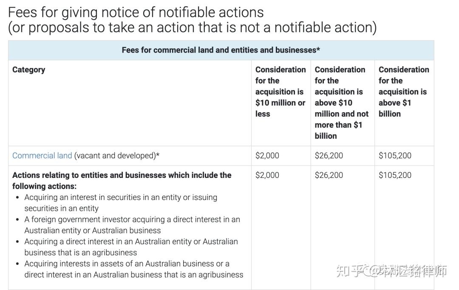Image resolution: width=459 pixels, height=290 pixels.
Task: Select the 'above $1 billion' column header
Action: pyautogui.click(x=403, y=91)
